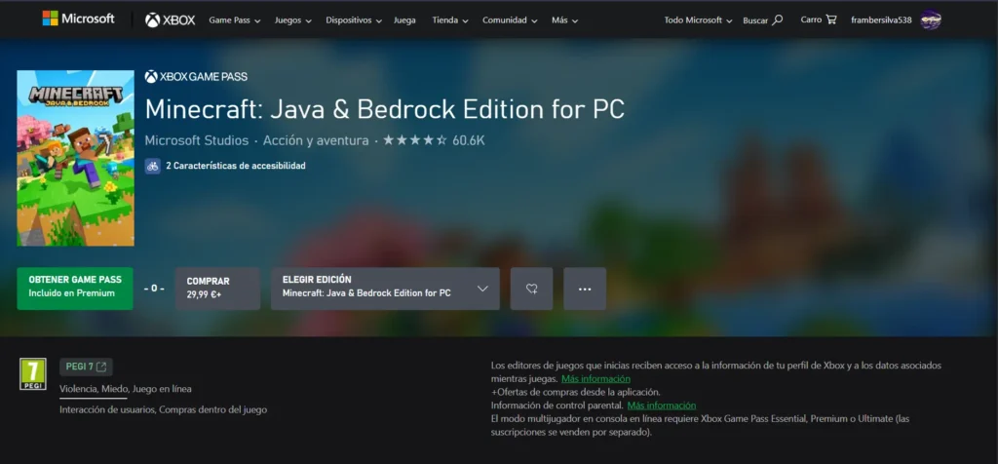Expand the Game Pass menu

[235, 19]
